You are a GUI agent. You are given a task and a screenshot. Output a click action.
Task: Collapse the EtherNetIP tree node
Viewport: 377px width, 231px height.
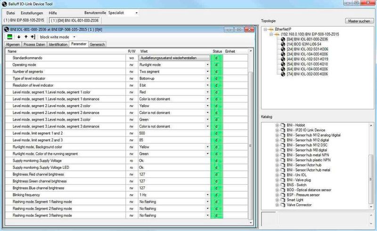tap(265, 29)
